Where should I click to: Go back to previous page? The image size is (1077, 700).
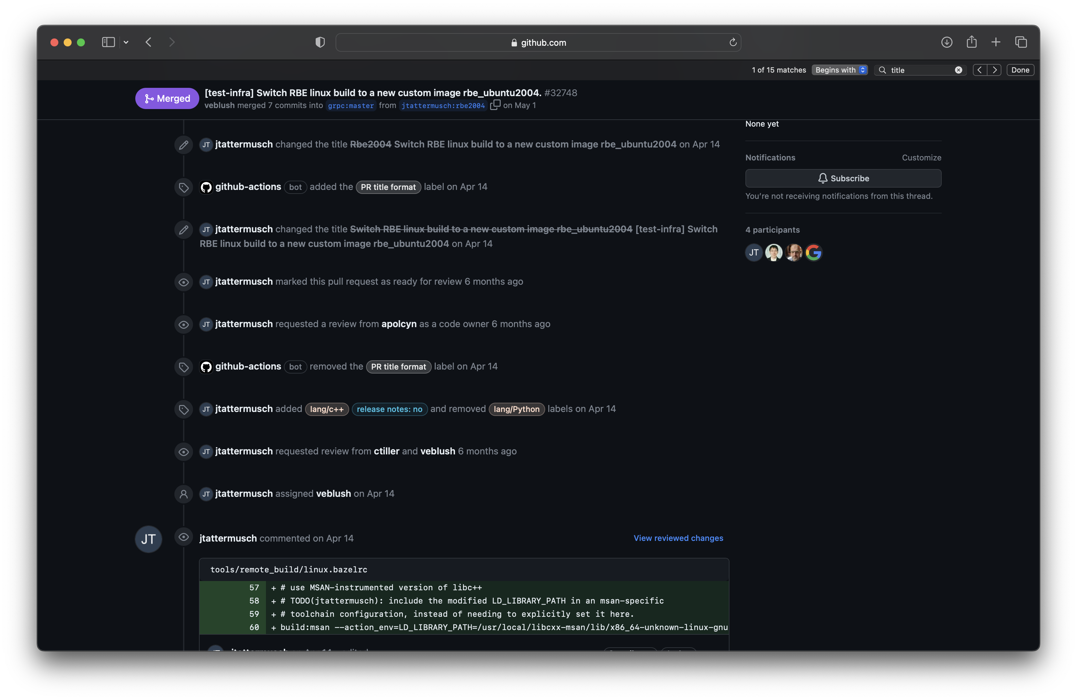click(x=149, y=42)
